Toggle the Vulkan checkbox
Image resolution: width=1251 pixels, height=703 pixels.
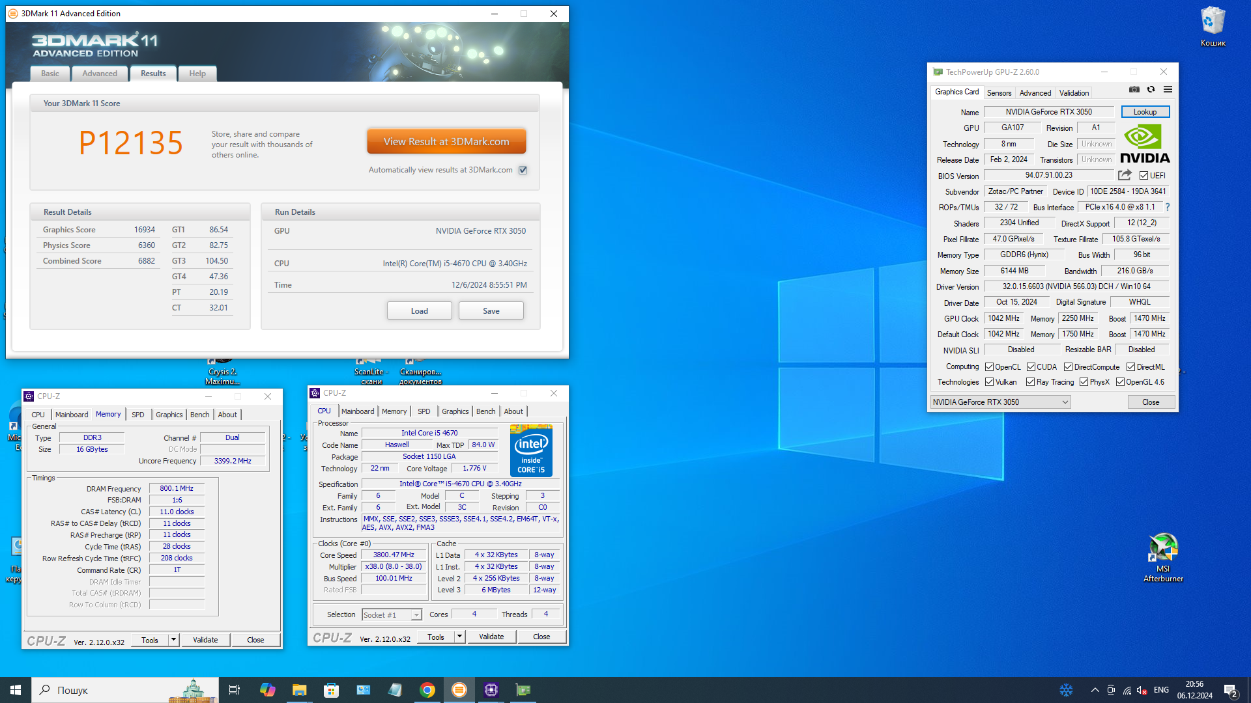pos(989,382)
